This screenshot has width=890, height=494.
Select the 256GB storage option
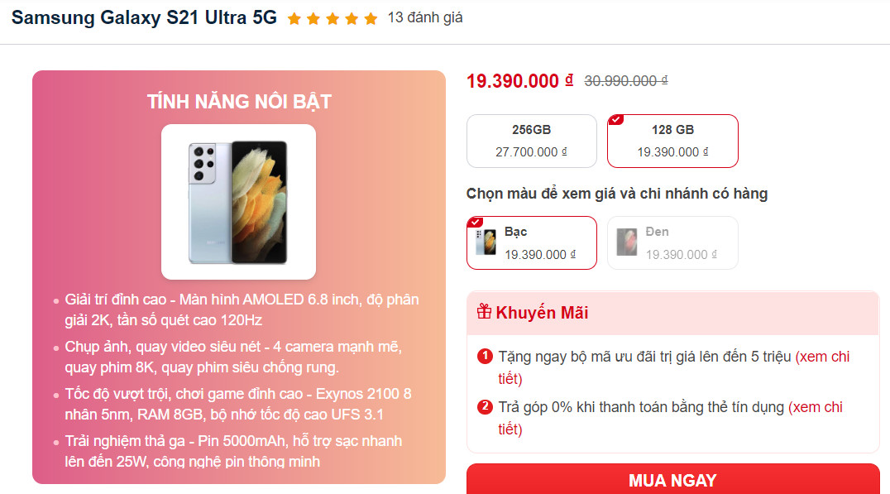click(532, 141)
